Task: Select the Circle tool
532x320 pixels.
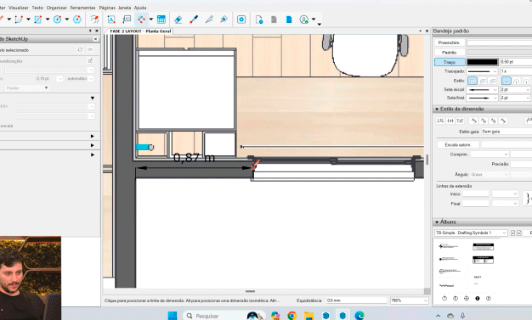Action: pyautogui.click(x=57, y=20)
